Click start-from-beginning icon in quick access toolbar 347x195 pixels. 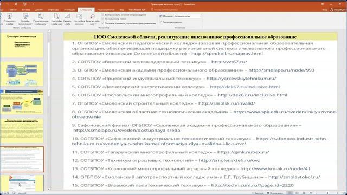coord(25,4)
